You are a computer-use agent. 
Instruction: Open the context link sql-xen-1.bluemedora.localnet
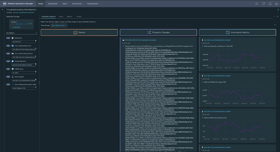tap(24, 13)
